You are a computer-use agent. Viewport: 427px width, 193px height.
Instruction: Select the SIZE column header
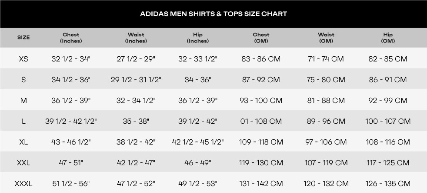[x=23, y=38]
